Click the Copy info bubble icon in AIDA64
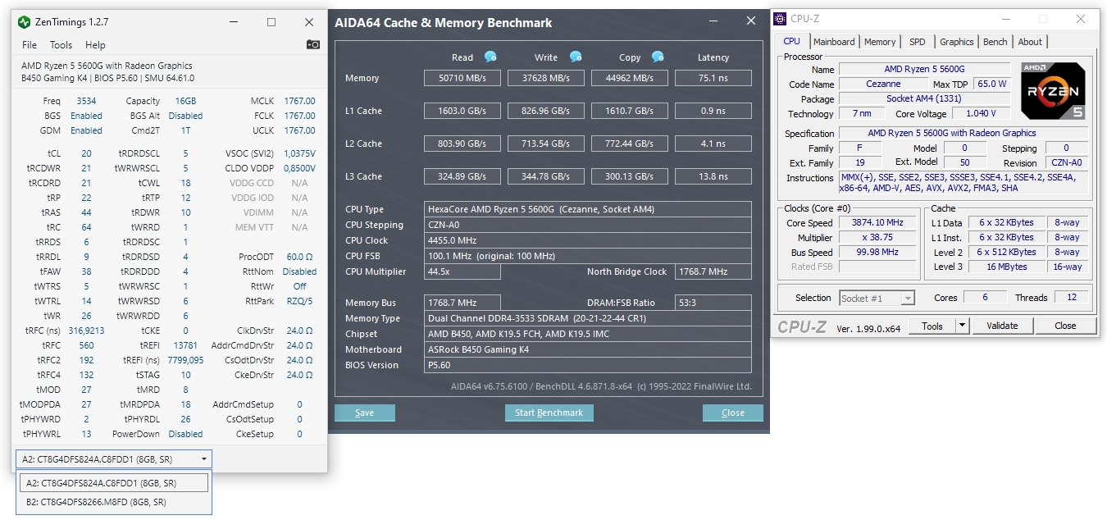Screen dimensions: 1107x520 [x=658, y=57]
